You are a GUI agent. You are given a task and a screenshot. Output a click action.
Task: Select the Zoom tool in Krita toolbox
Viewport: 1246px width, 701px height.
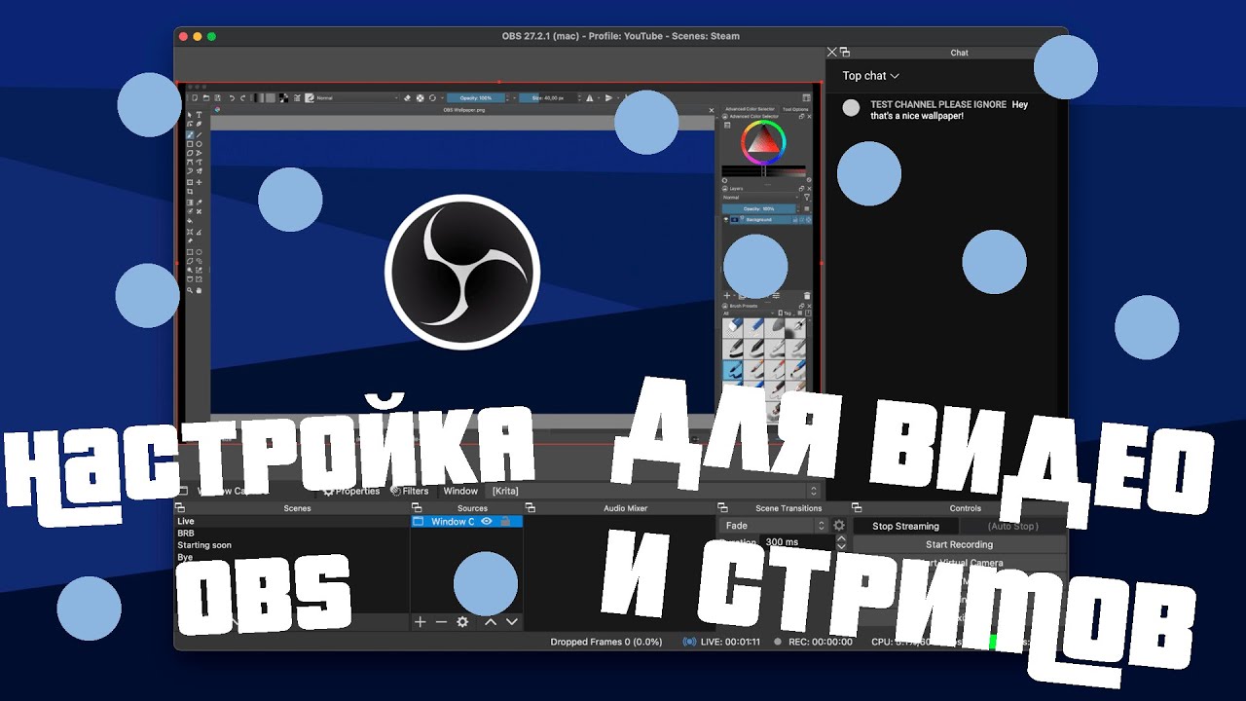190,290
